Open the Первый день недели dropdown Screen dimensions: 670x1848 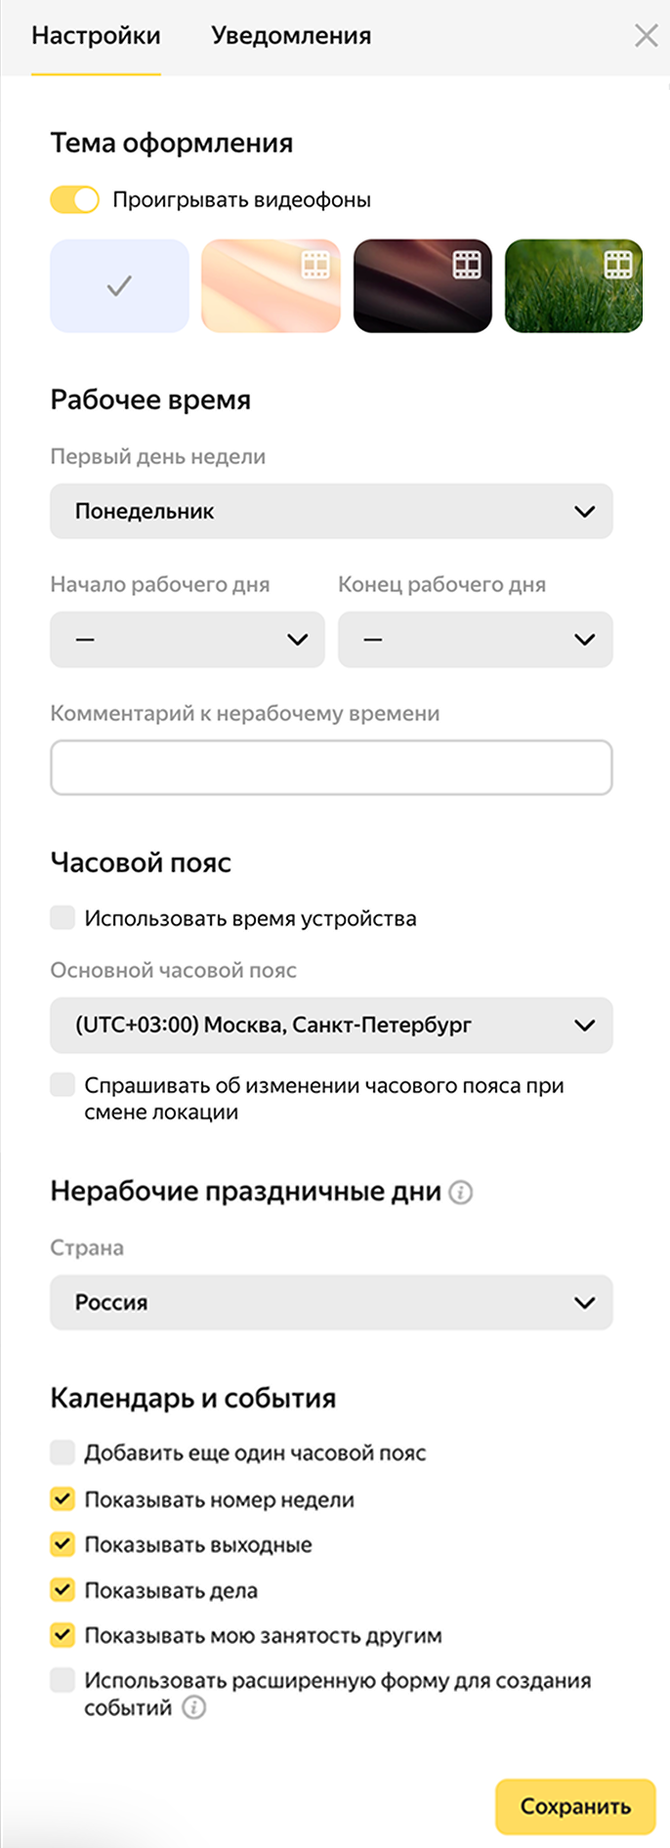coord(331,511)
